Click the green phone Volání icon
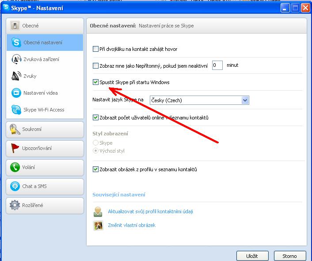The image size is (312, 261). (15, 167)
